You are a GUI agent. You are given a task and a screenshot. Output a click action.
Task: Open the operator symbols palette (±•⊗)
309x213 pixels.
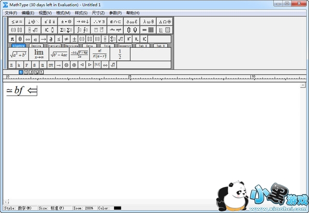click(66, 22)
